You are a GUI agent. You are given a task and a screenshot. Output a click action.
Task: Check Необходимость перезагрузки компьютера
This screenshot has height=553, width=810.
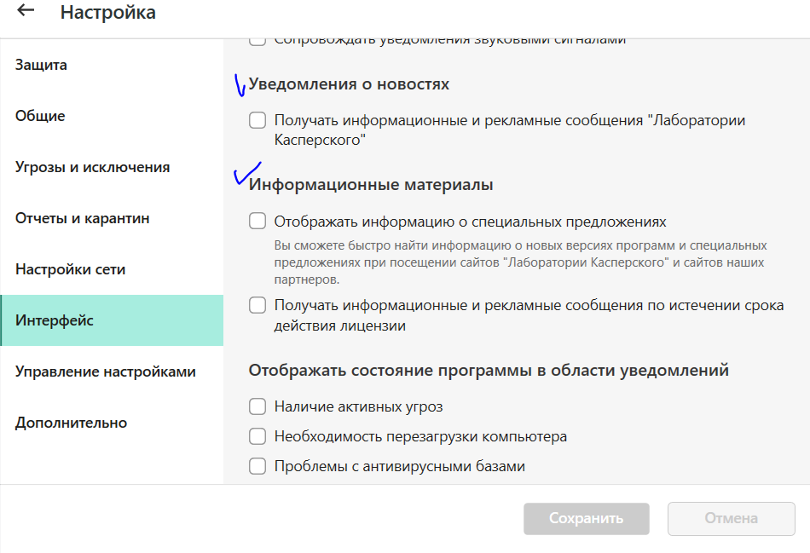click(x=257, y=436)
